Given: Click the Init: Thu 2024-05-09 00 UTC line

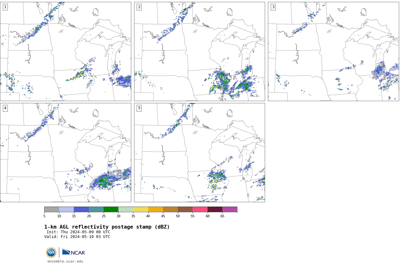Looking at the screenshot, I should [x=79, y=232].
